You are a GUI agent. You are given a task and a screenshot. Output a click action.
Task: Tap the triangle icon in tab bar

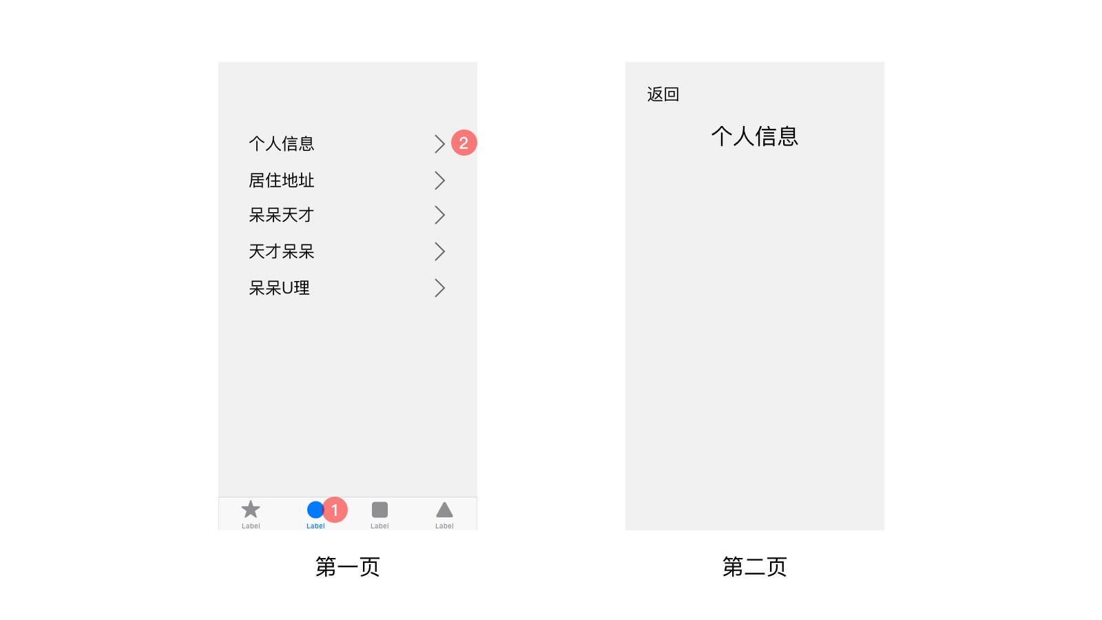(x=444, y=510)
